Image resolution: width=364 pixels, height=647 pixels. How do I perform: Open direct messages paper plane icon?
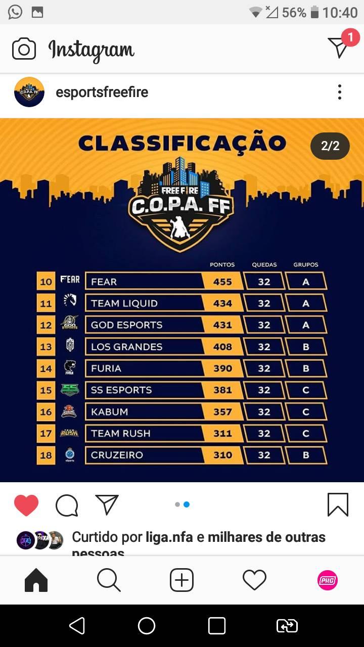[338, 48]
